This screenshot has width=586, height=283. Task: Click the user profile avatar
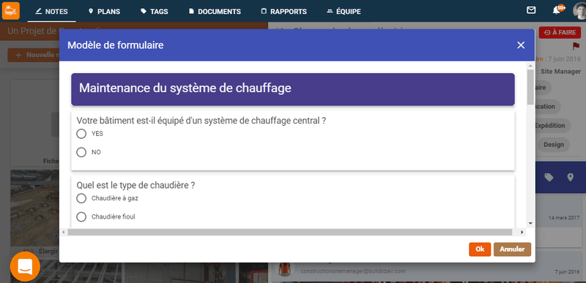click(579, 11)
